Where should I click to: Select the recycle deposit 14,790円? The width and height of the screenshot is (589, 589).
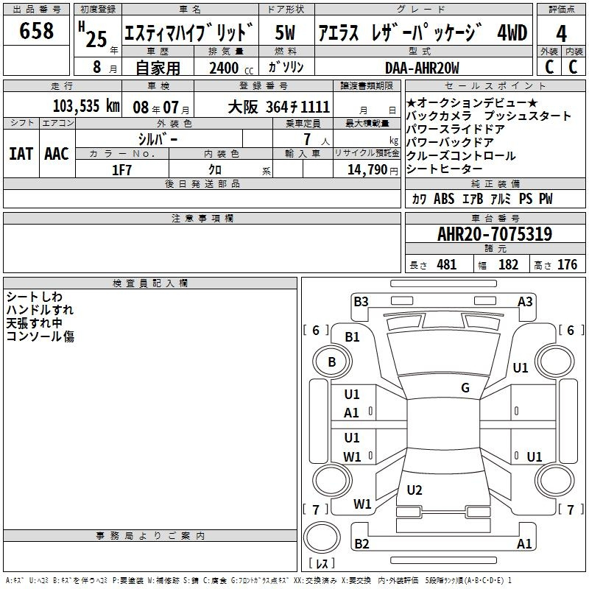[373, 170]
